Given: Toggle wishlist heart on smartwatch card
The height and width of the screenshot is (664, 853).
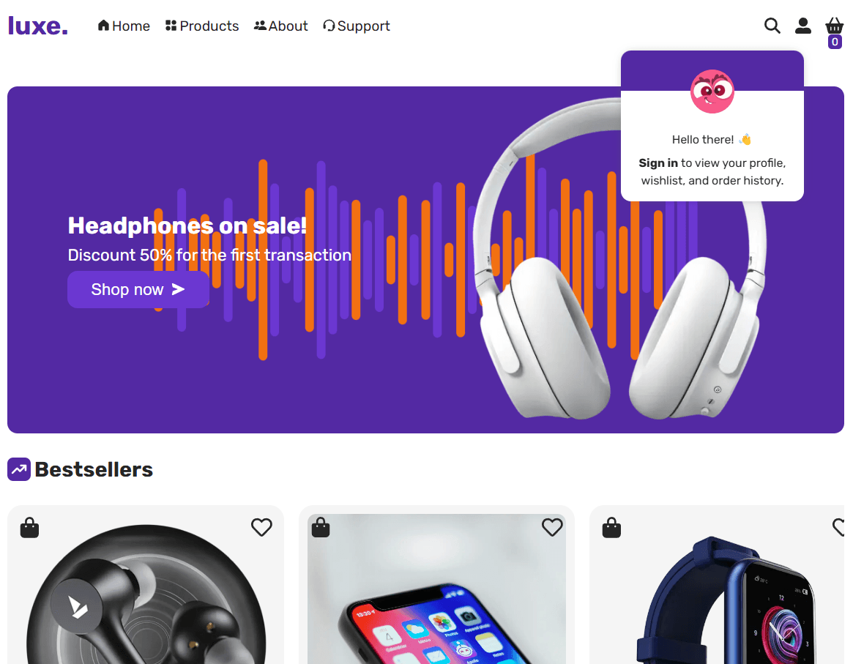Looking at the screenshot, I should click(839, 527).
